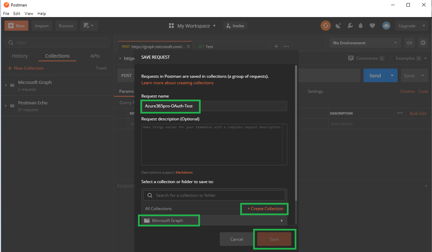This screenshot has width=432, height=252.
Task: Open column options ellipsis beside Bulk Edit
Action: [x=400, y=113]
